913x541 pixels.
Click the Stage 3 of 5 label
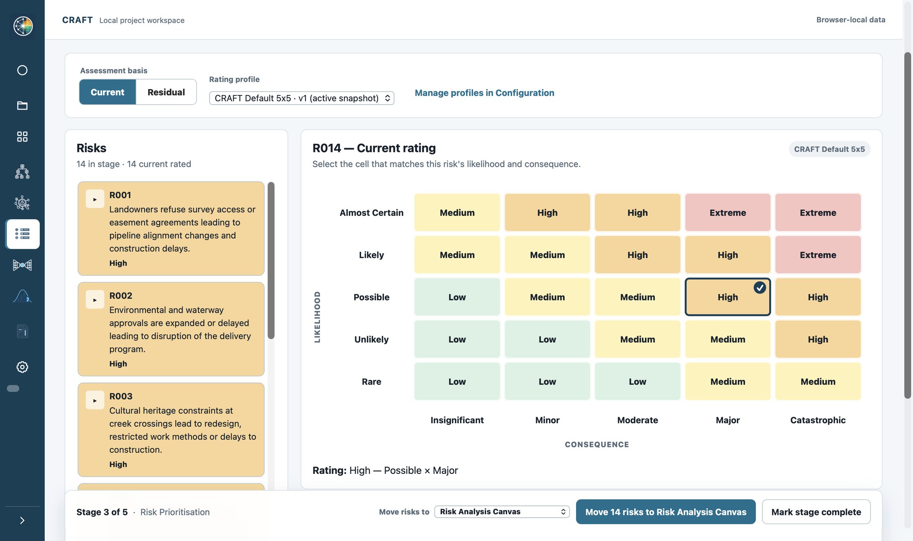pyautogui.click(x=102, y=512)
